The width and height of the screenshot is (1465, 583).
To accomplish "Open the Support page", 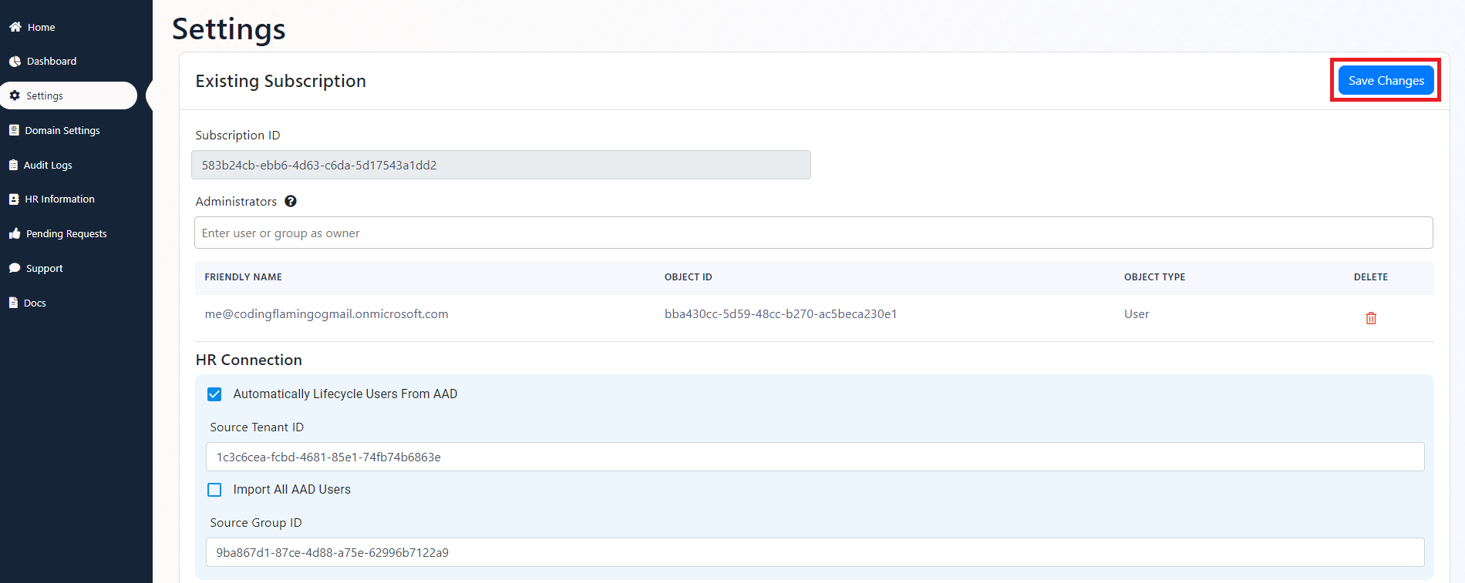I will point(45,268).
